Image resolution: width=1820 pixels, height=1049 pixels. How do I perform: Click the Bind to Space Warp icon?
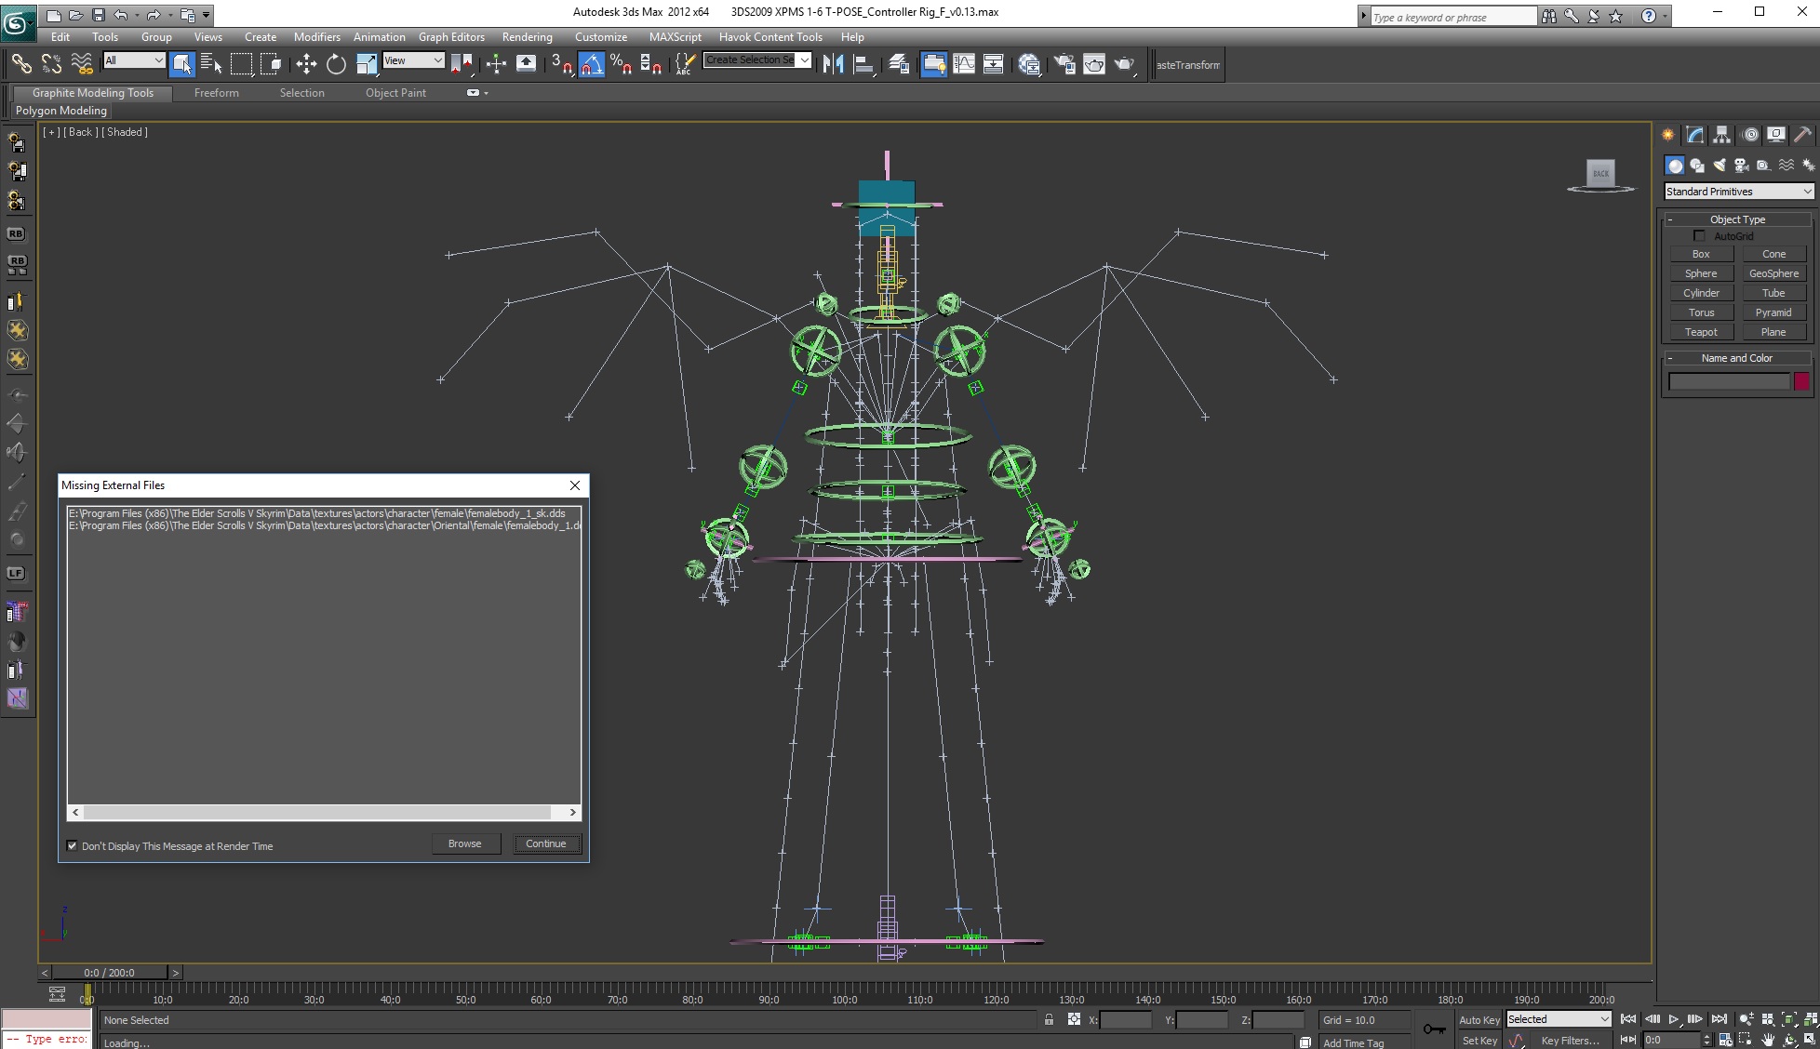point(82,63)
